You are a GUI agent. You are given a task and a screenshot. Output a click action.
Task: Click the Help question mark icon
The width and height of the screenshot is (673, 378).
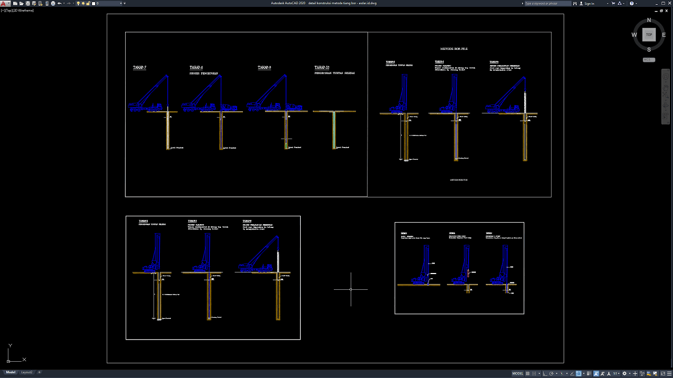631,3
